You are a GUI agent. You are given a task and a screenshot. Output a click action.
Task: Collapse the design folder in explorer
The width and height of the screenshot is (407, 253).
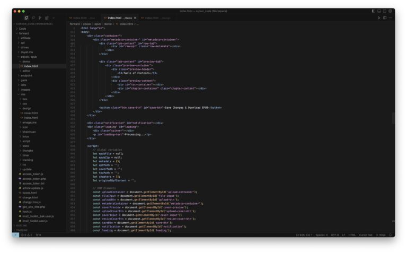[x=26, y=108]
